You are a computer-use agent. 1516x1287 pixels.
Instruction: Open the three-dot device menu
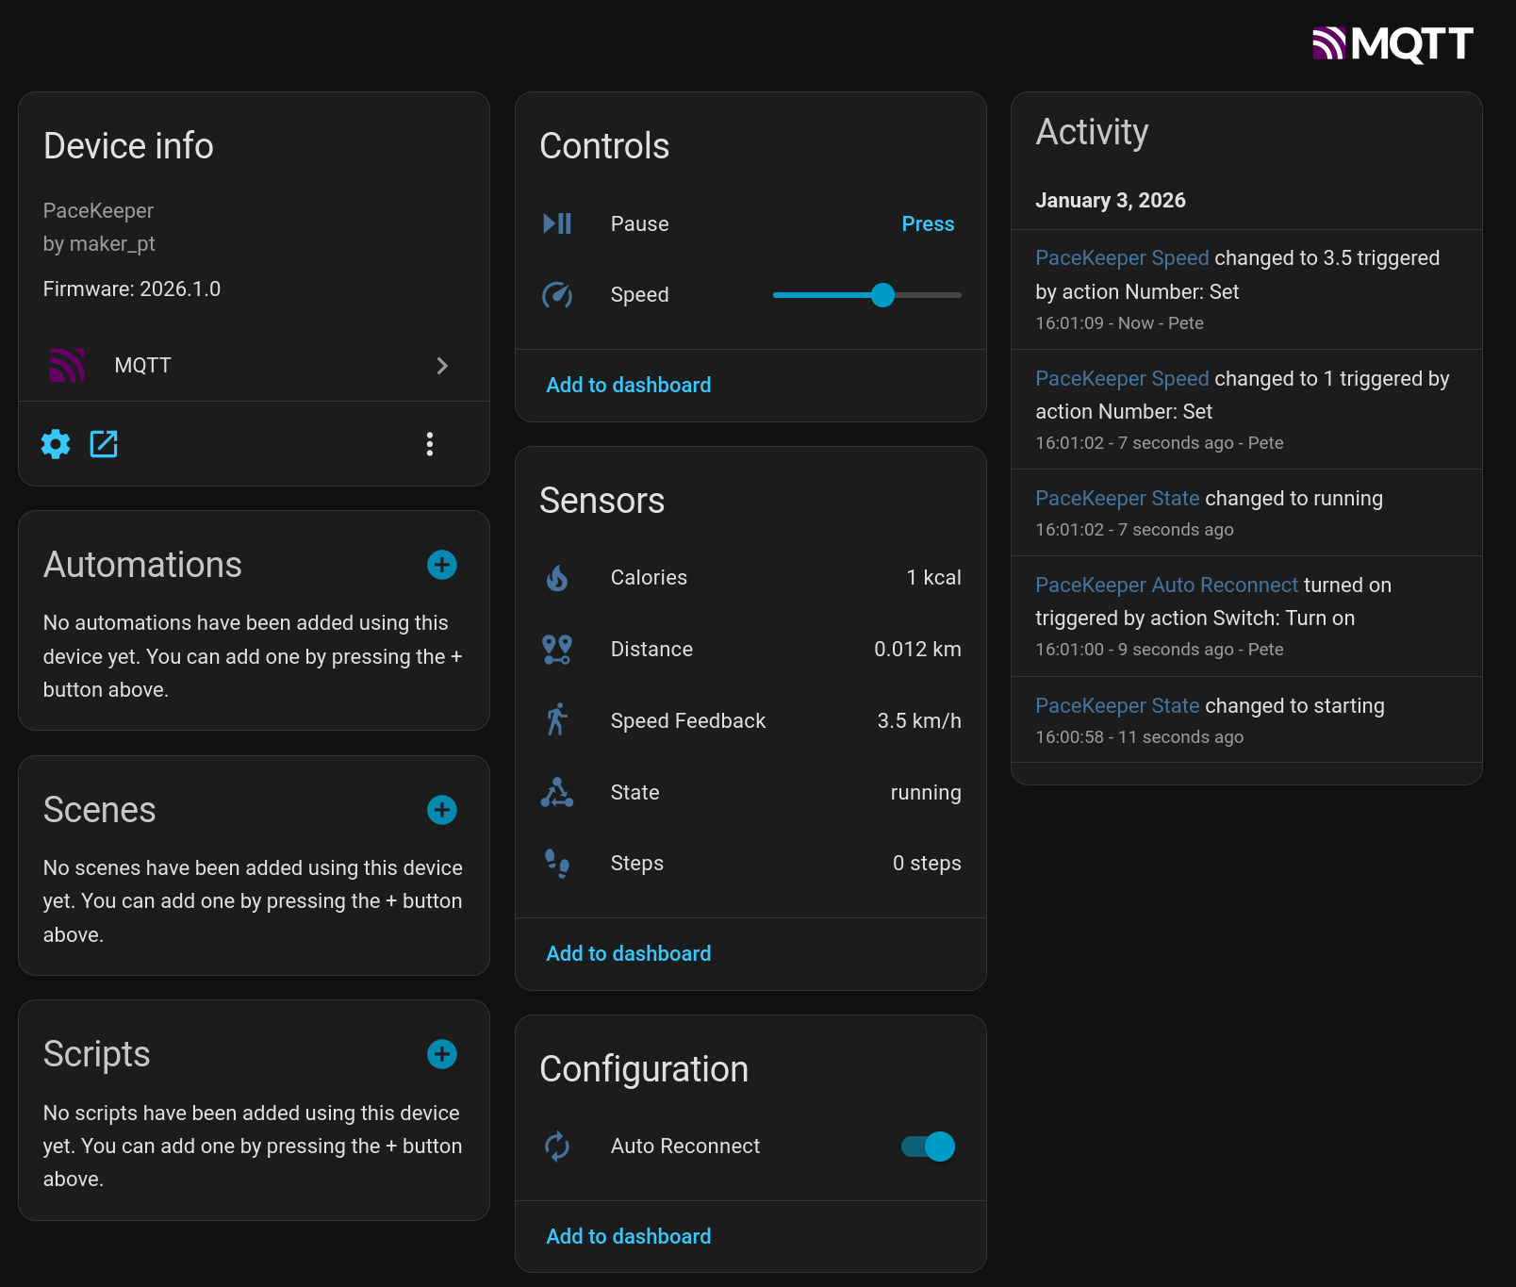point(430,444)
